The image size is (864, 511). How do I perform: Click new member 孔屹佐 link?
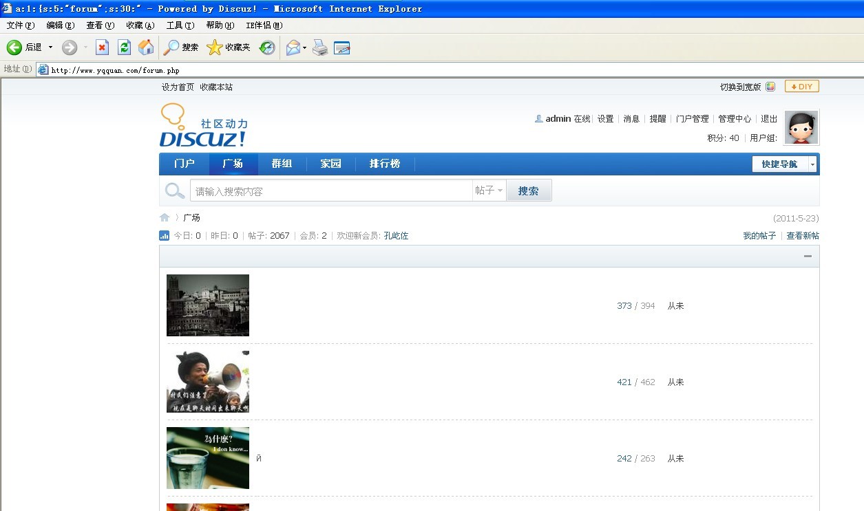(396, 236)
